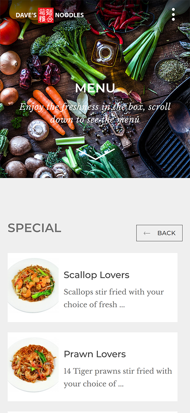Open the Prawn Lovers dish photo
Viewport: 190px width, 413px height.
point(33,364)
